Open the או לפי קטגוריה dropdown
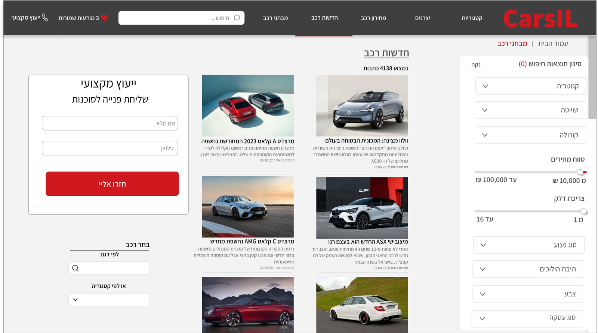The width and height of the screenshot is (598, 333). pyautogui.click(x=109, y=300)
